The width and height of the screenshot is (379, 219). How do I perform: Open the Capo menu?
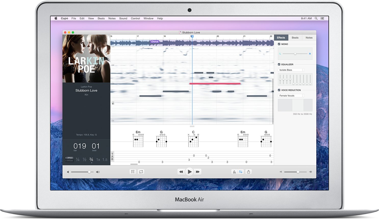(65, 18)
